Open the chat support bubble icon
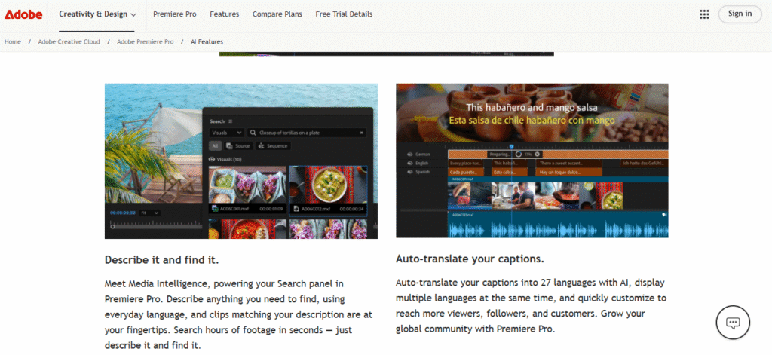The height and width of the screenshot is (355, 772). [x=733, y=323]
